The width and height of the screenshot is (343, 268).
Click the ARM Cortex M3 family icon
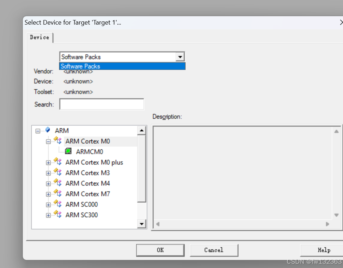[58, 172]
